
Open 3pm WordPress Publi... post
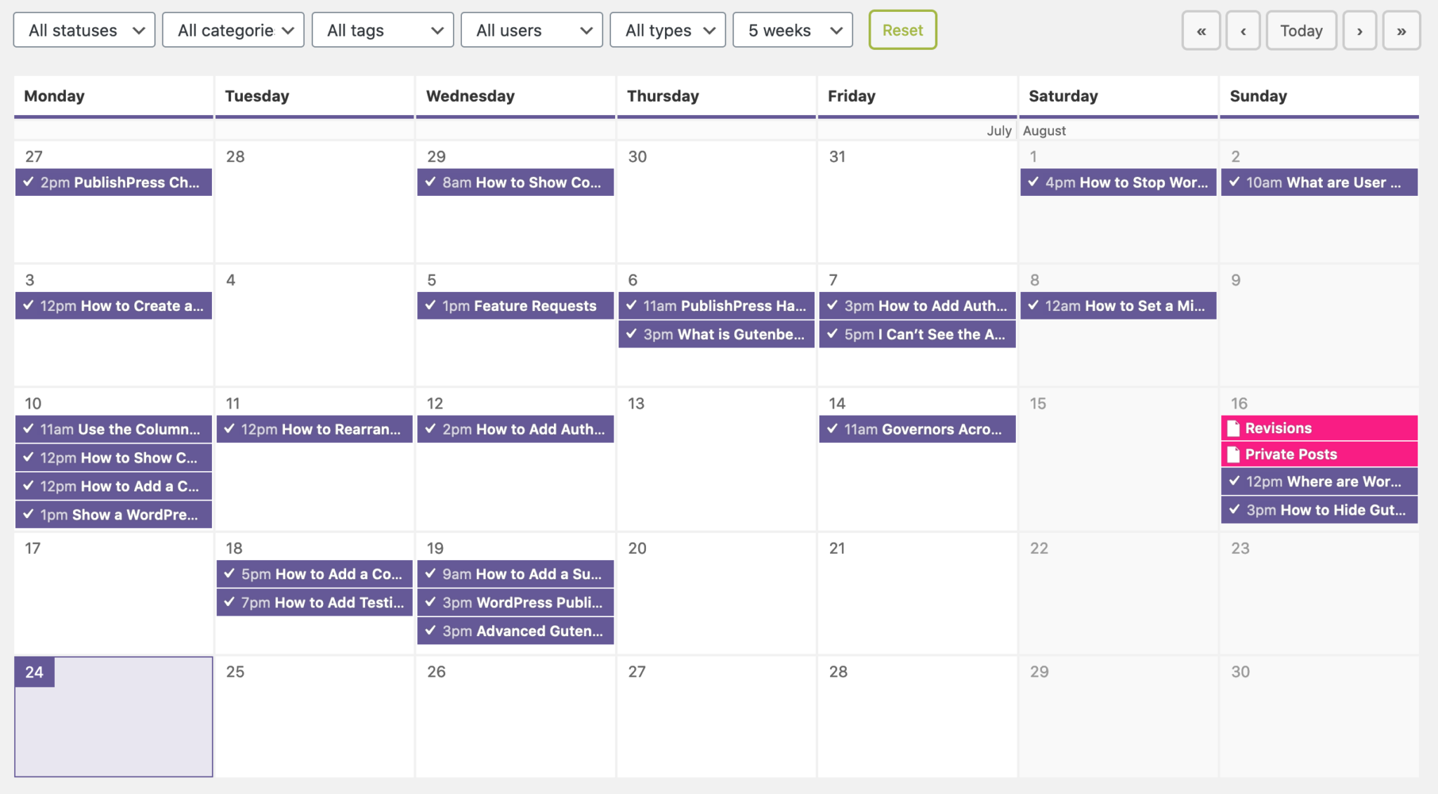click(515, 602)
